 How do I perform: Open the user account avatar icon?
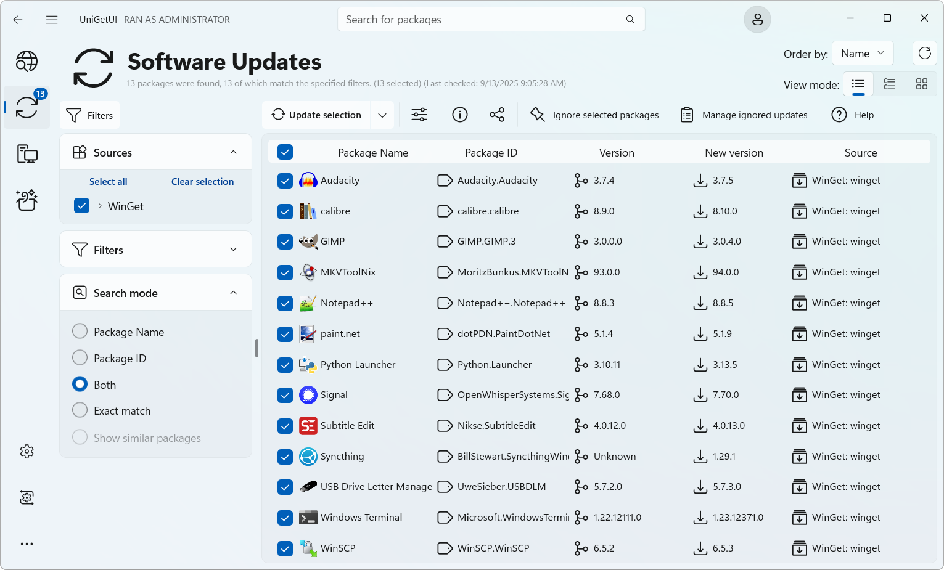coord(757,20)
